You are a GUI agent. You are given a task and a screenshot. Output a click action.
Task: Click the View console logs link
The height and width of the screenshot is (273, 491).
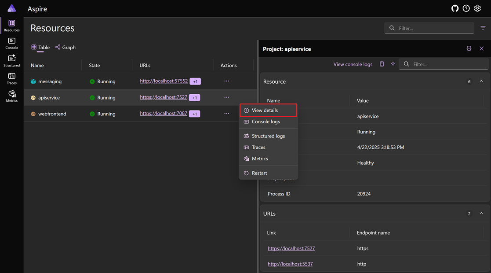pyautogui.click(x=353, y=64)
